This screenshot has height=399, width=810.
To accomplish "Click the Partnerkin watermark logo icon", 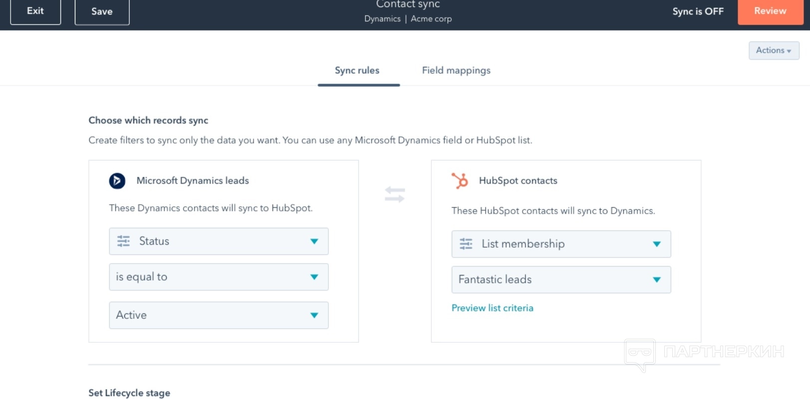I will pyautogui.click(x=640, y=354).
